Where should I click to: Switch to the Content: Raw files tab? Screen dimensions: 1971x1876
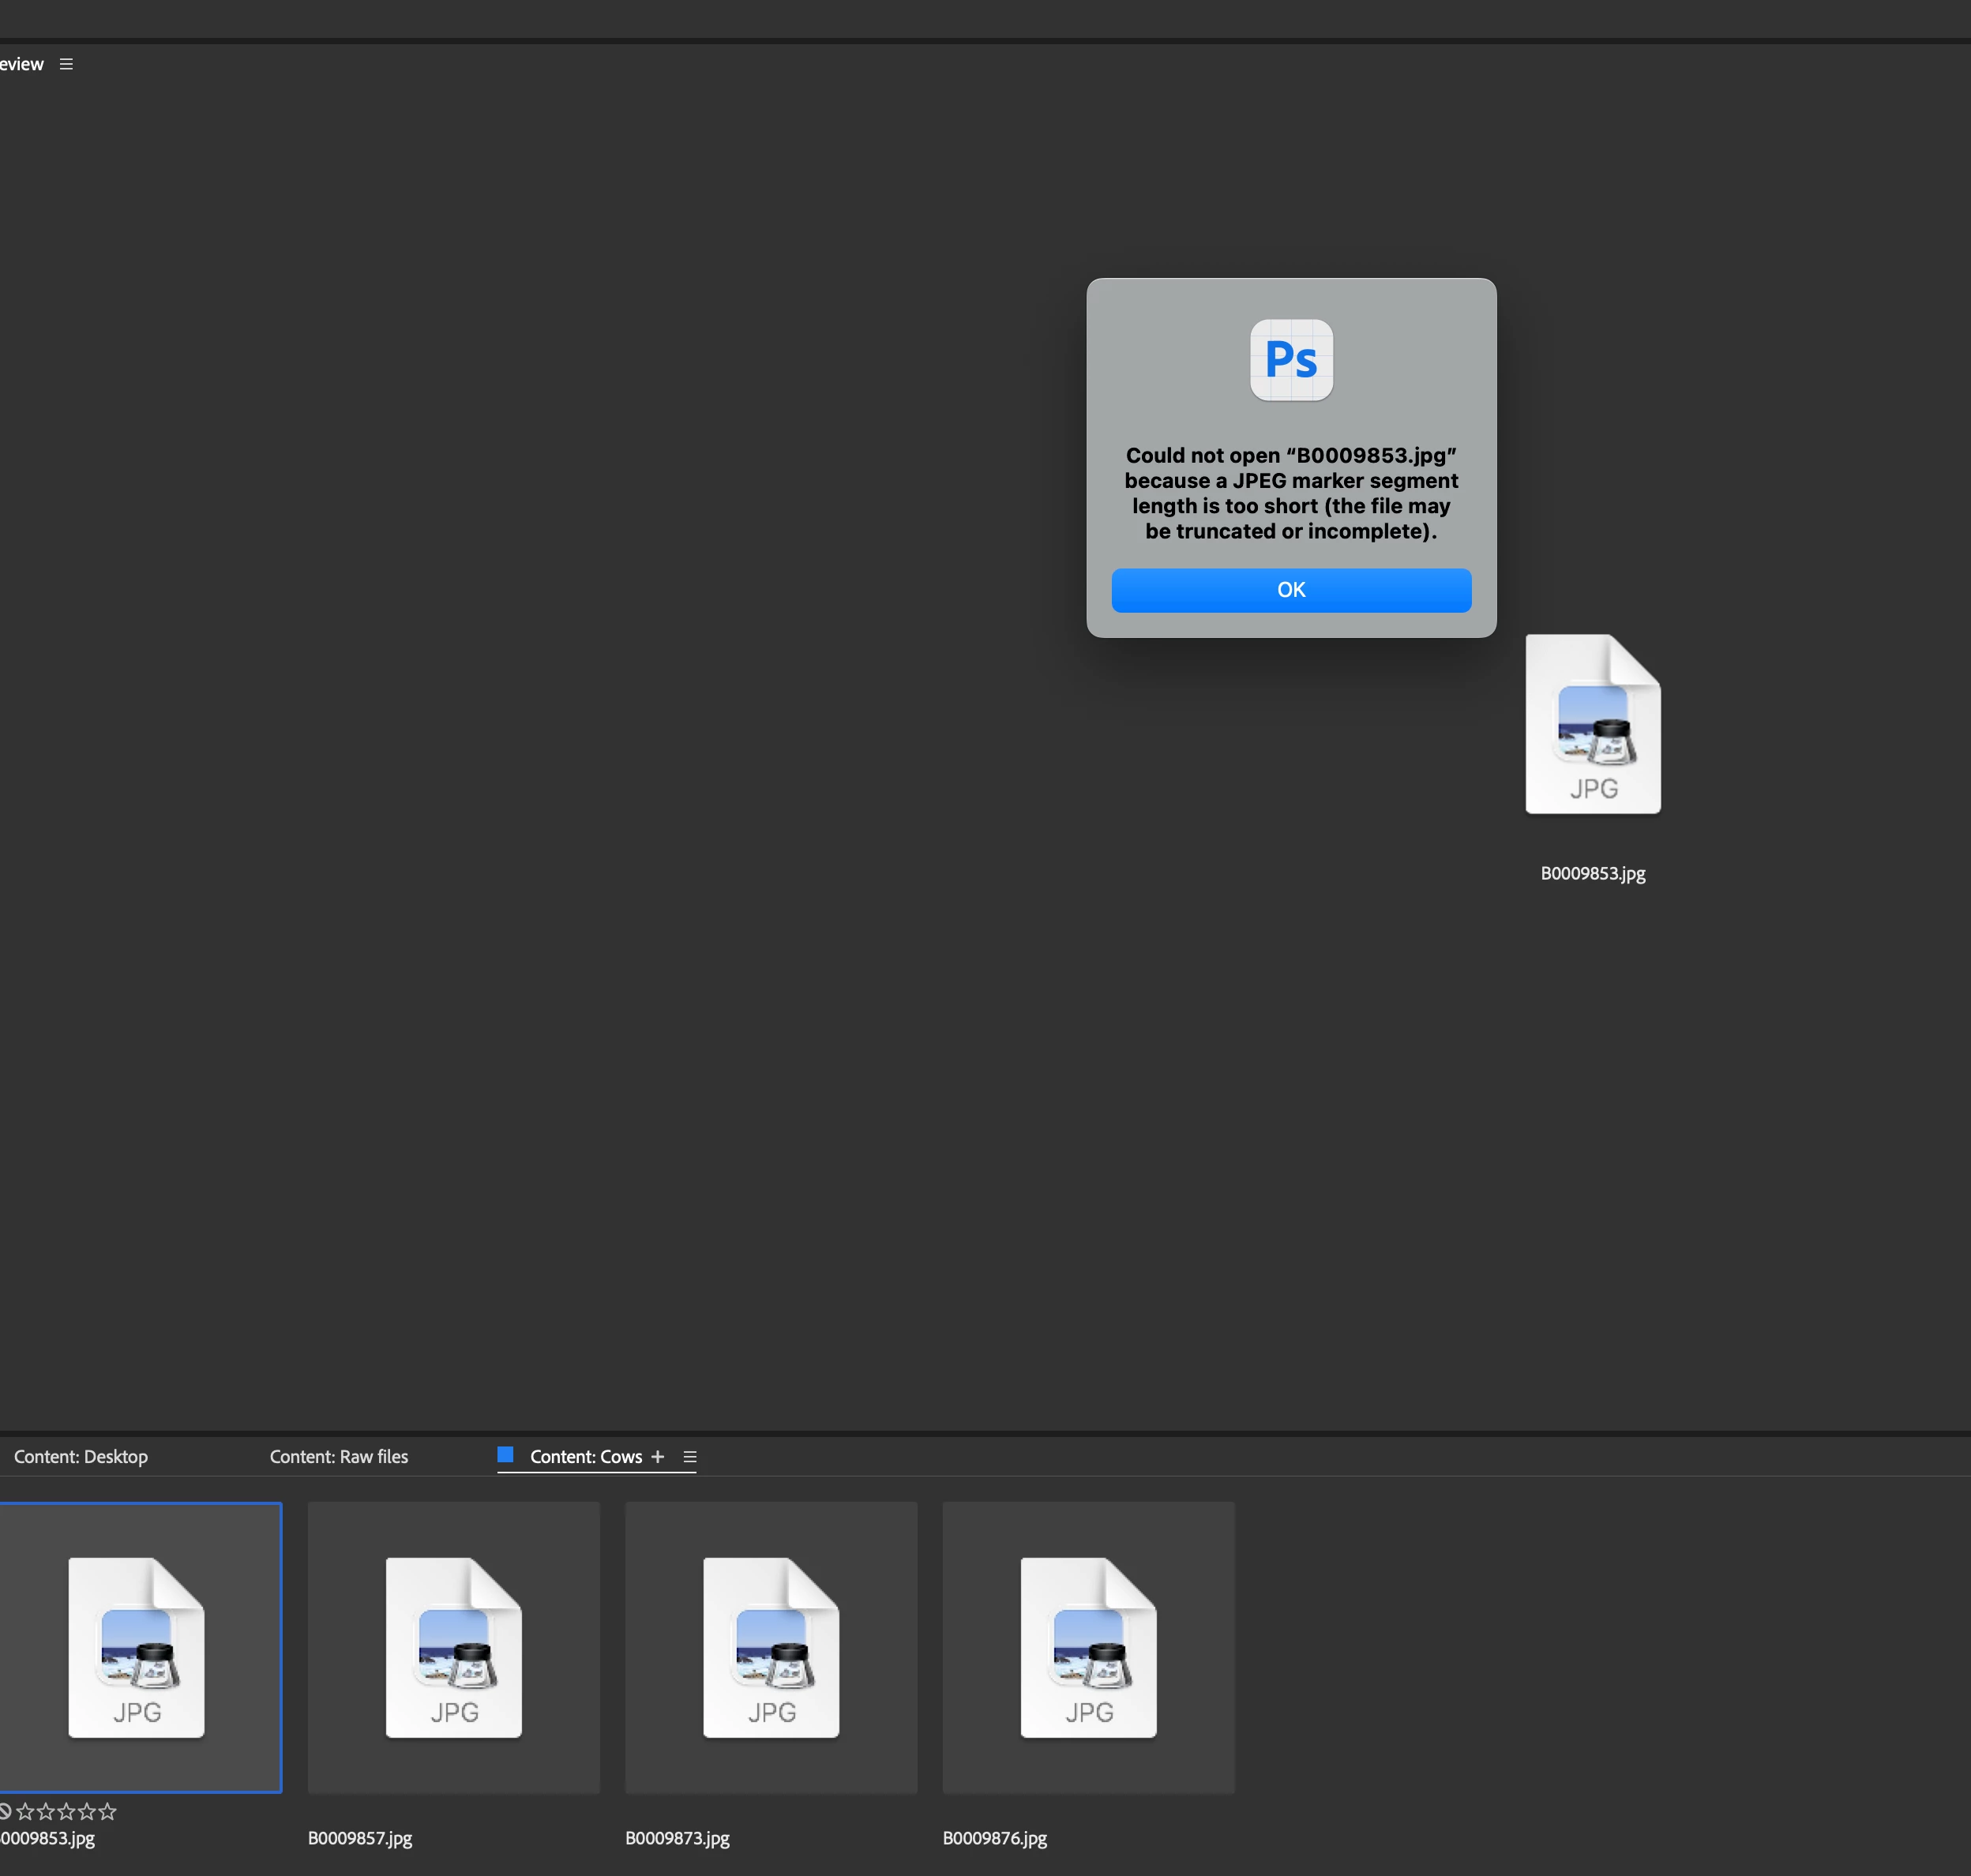coord(339,1457)
